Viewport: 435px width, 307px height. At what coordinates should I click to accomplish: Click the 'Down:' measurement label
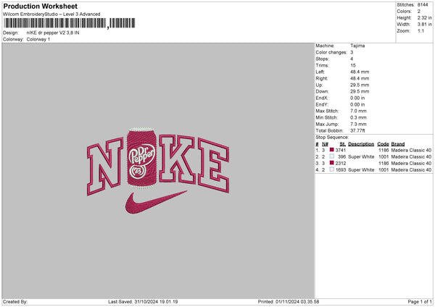(322, 91)
